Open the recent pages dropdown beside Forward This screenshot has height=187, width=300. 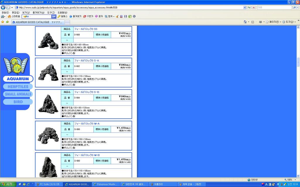(x=12, y=8)
